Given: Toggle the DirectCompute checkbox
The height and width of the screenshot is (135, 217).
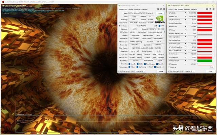Looking at the screenshot, I should coord(145,64).
